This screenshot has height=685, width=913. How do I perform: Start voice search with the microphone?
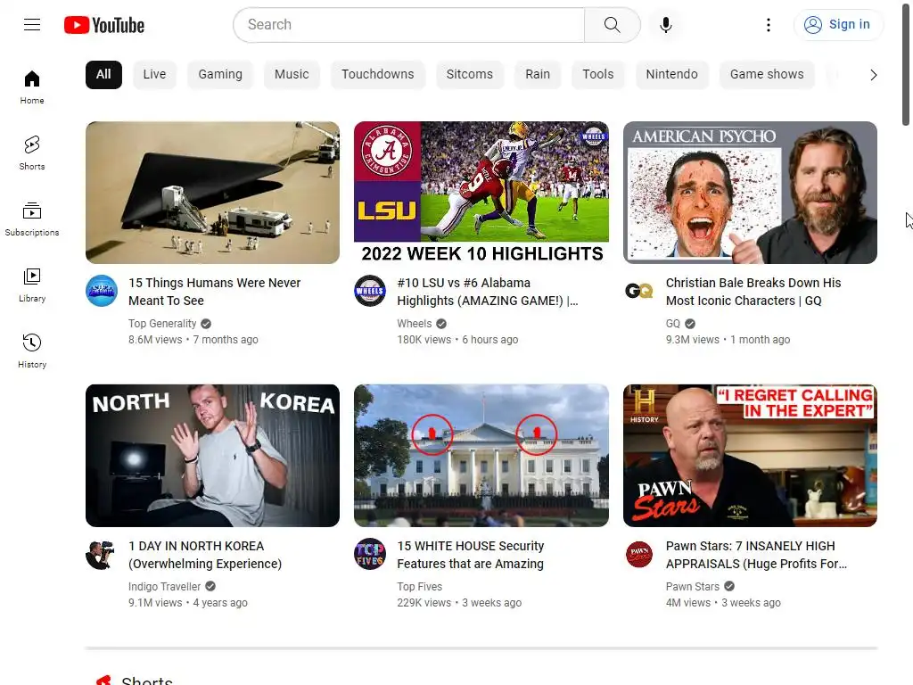(665, 24)
